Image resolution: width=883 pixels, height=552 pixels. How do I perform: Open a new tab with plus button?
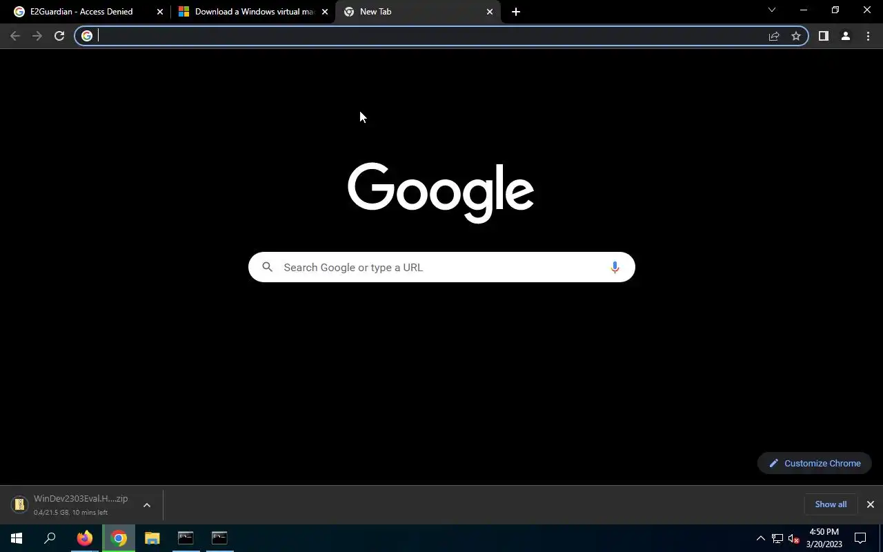(516, 12)
